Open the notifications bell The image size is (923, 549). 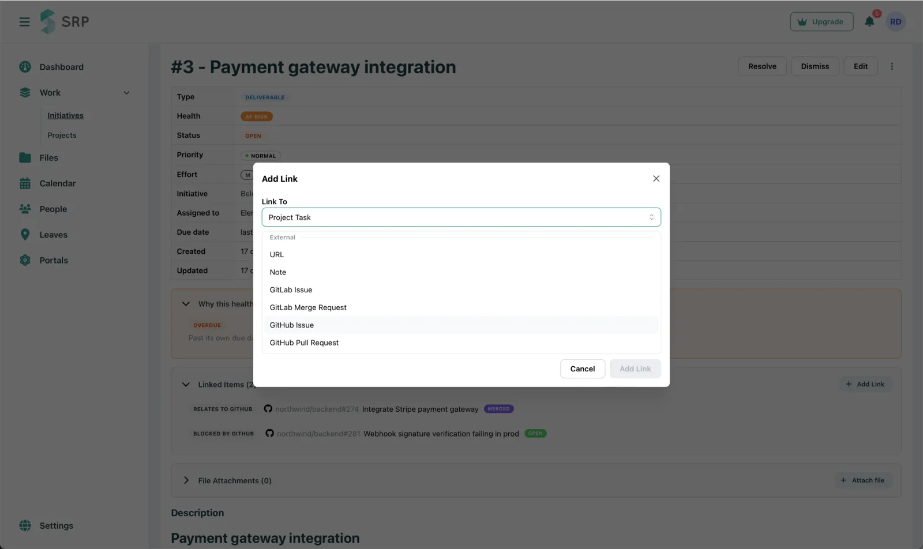click(x=869, y=22)
